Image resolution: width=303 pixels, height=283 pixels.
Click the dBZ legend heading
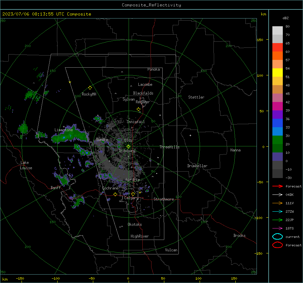285,18
